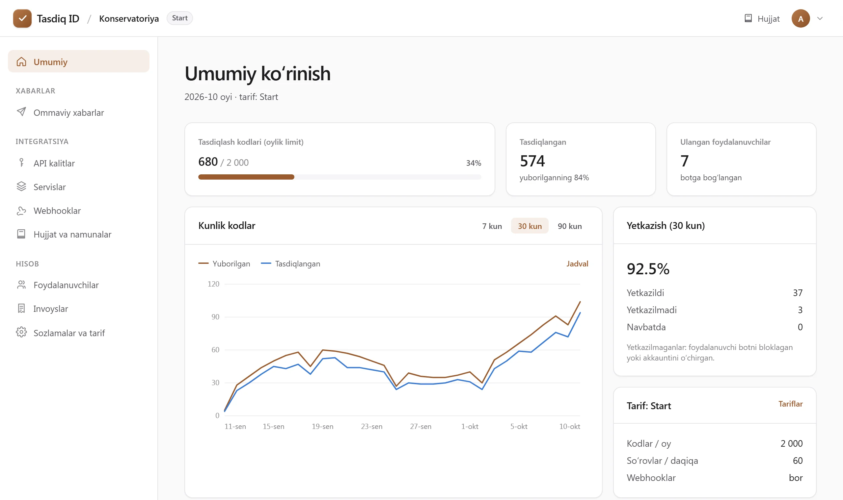Click the 34% usage label

click(474, 163)
